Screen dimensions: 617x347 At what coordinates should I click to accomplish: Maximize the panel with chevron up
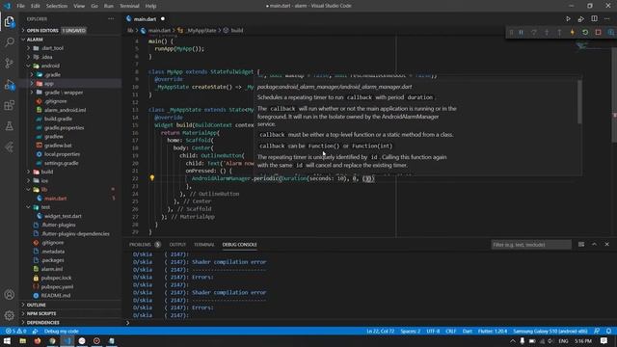[594, 244]
